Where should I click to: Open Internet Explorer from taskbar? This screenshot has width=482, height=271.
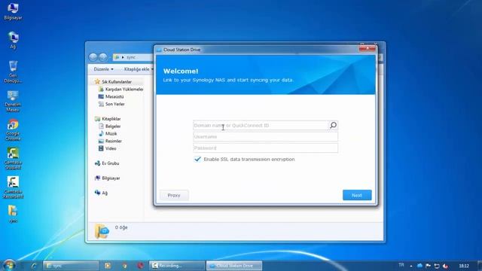33,266
